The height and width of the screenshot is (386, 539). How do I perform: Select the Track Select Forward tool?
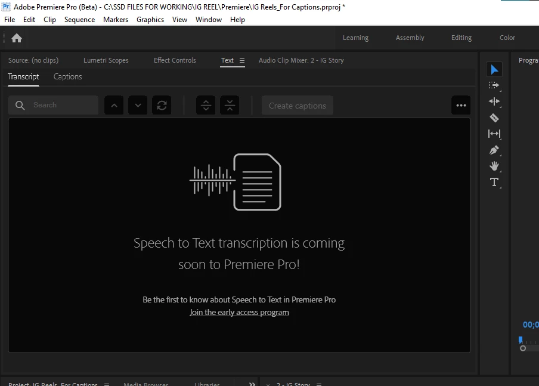coord(494,85)
